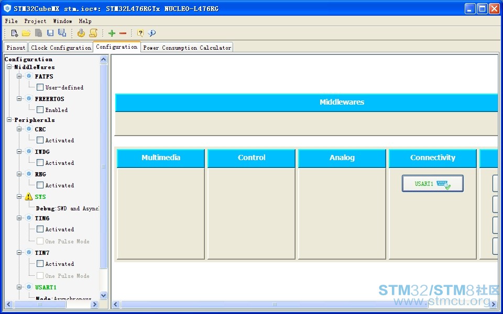
Task: Click the CRC cube icon in the tree
Action: [x=29, y=129]
